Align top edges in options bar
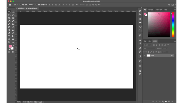The height and width of the screenshot is (103, 183). click(63, 5)
